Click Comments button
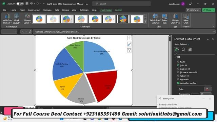Viewport: 217px width, 122px height. click(193, 10)
